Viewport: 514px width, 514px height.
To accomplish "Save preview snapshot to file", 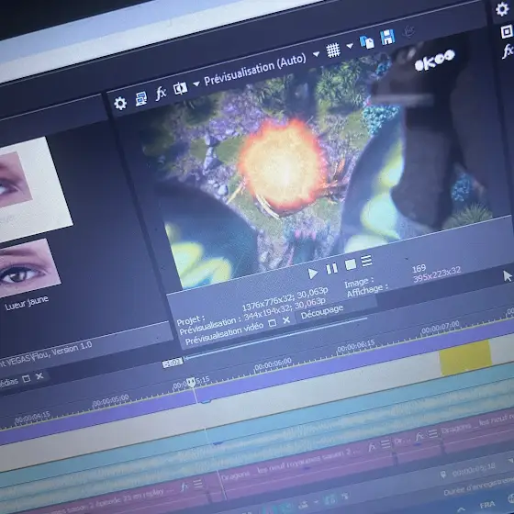I will pos(387,37).
